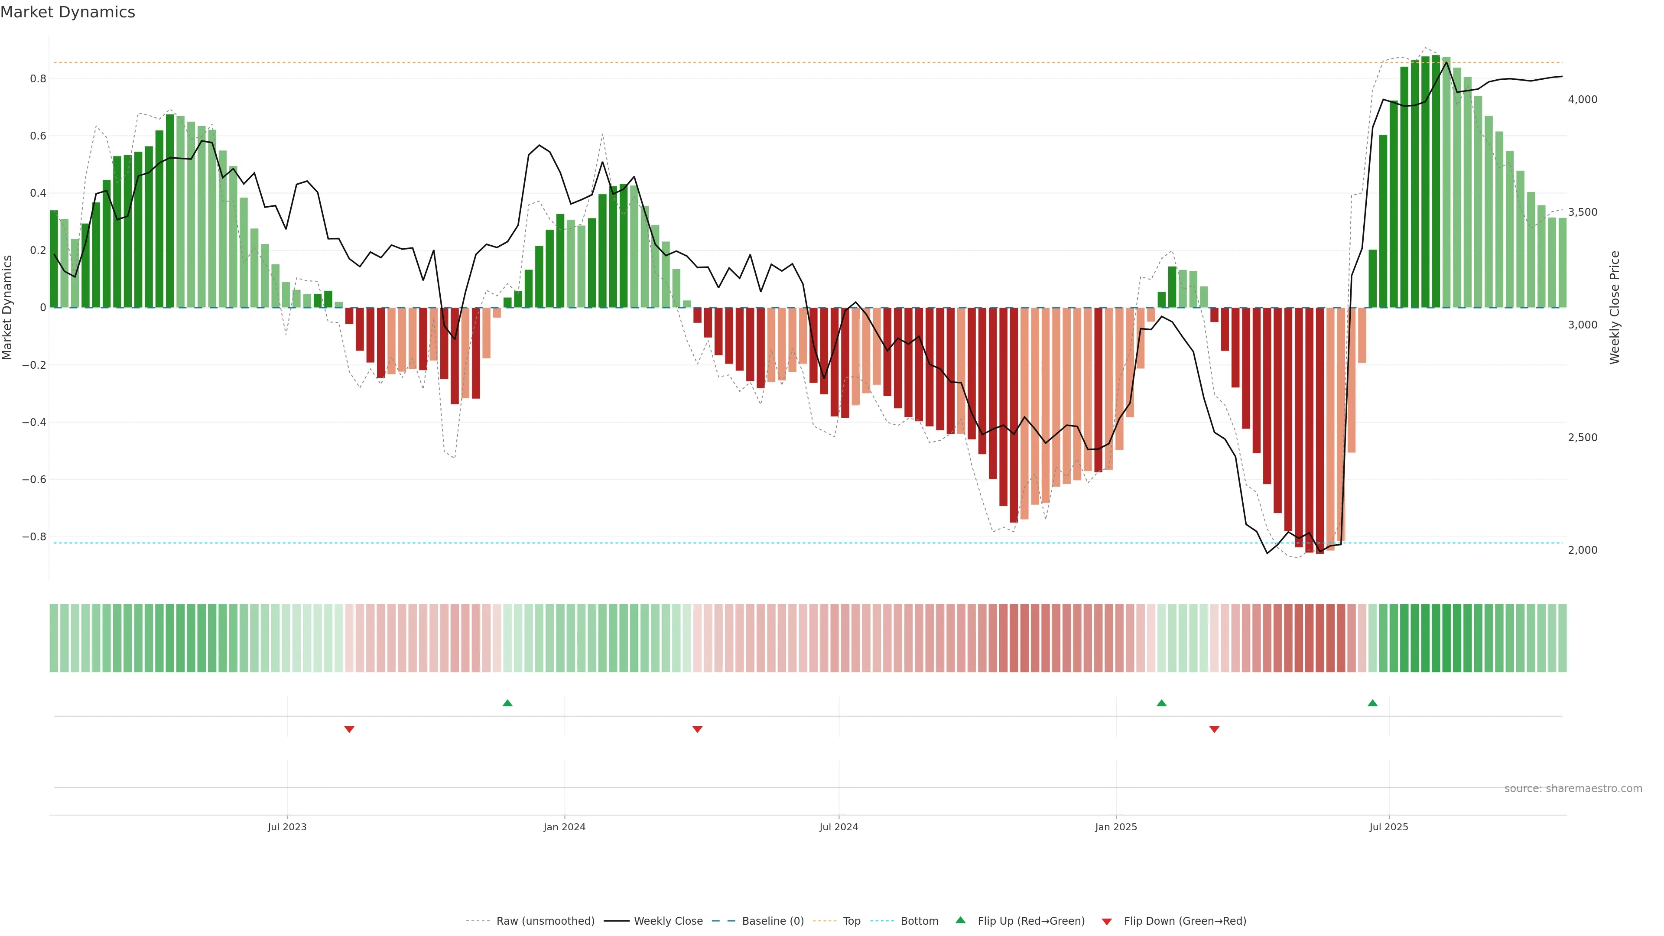Toggle the Bottom legend entry
This screenshot has height=936, width=1664.
coord(919,921)
